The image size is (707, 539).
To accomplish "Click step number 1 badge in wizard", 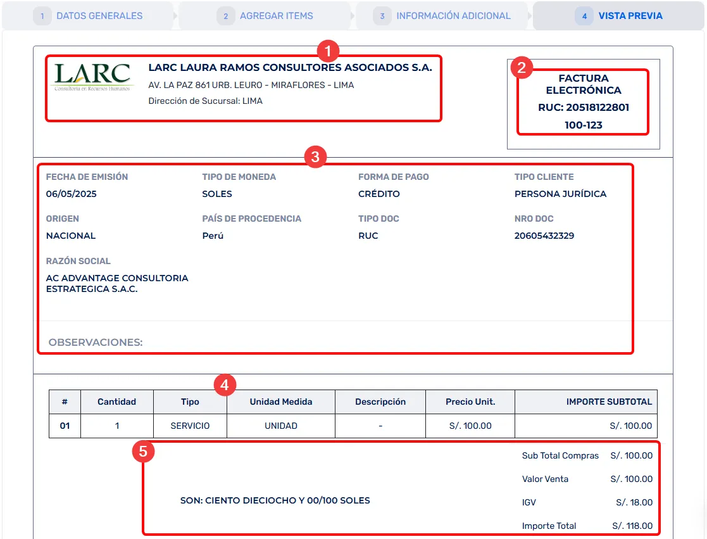I will 42,16.
